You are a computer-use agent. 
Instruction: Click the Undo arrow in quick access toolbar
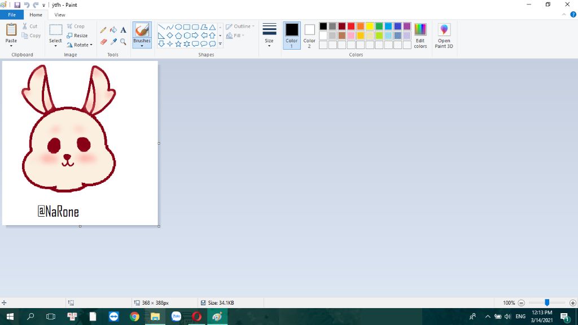(x=27, y=5)
